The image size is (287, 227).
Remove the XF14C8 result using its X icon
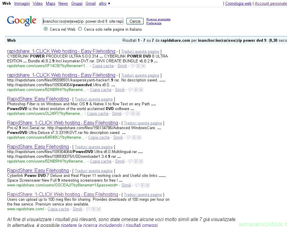(x=143, y=66)
